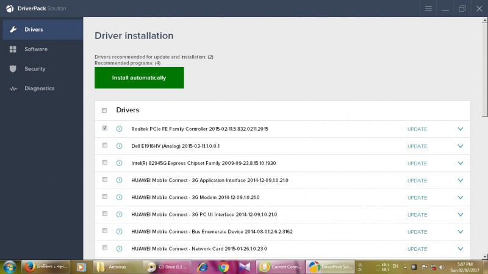Click the scrollbar down arrow
Viewport: 488px width, 274px height.
(x=484, y=257)
